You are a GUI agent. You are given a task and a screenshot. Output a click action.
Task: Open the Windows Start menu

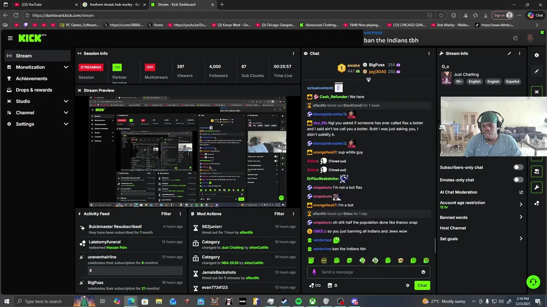[6, 301]
